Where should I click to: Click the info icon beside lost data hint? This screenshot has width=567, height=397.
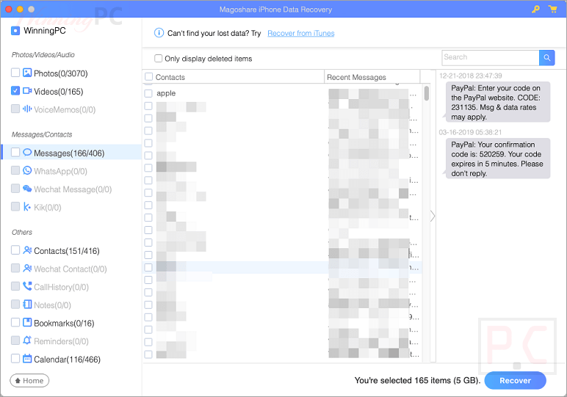[159, 33]
